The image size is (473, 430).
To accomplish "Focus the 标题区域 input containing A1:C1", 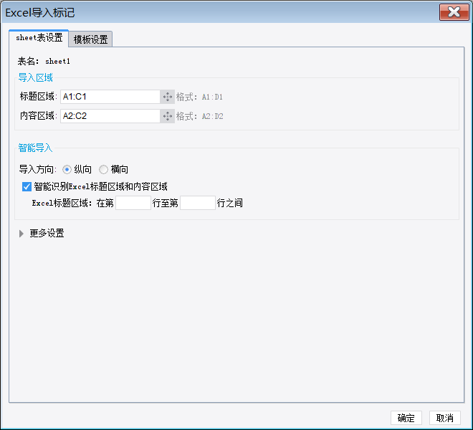I will 110,97.
